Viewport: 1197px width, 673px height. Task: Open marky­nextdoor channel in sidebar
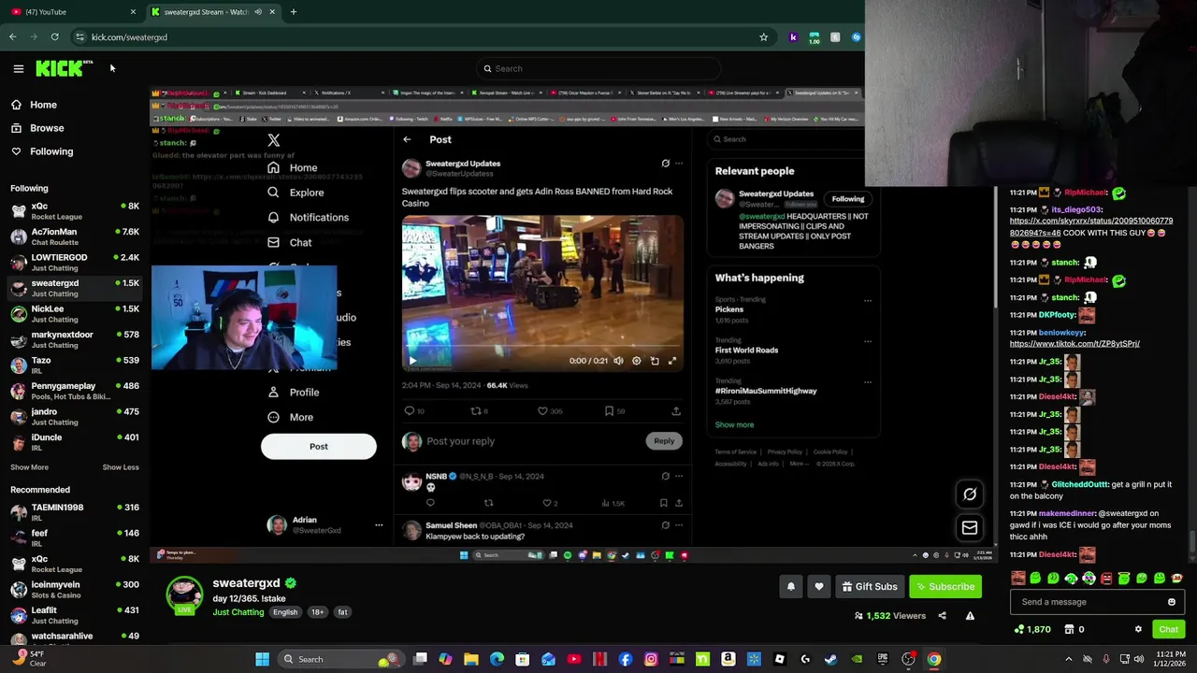click(73, 339)
